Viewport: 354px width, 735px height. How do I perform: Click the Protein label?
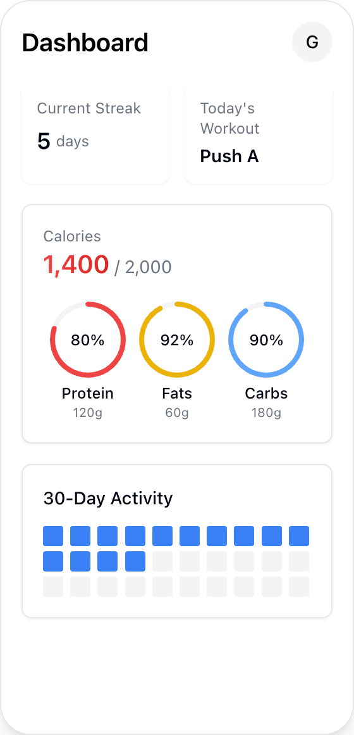tap(88, 393)
